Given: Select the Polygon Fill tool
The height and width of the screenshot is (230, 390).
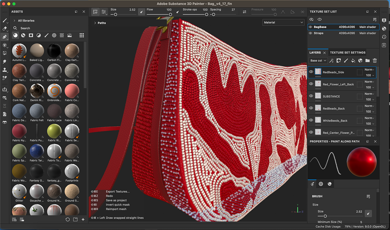Looking at the screenshot, I should (x=5, y=53).
